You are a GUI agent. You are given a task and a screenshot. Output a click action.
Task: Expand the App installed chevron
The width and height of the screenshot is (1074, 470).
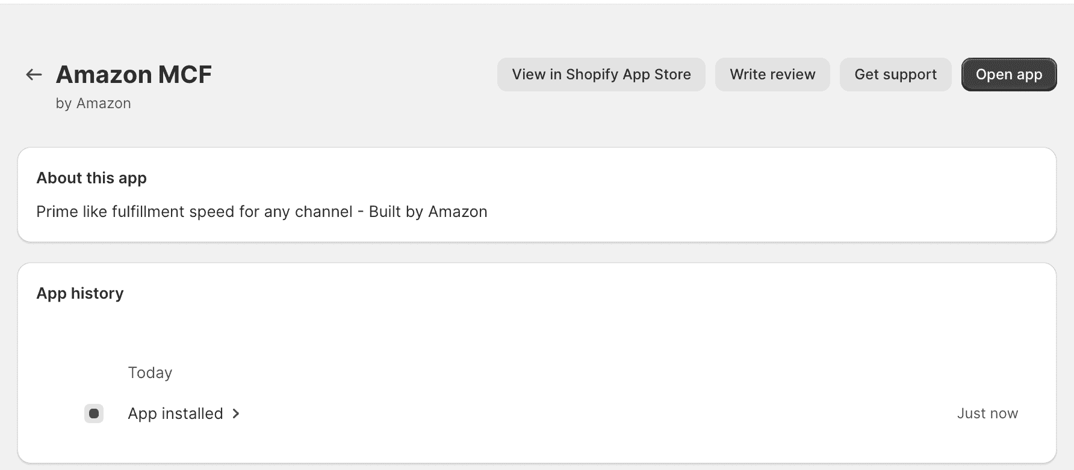pyautogui.click(x=236, y=414)
